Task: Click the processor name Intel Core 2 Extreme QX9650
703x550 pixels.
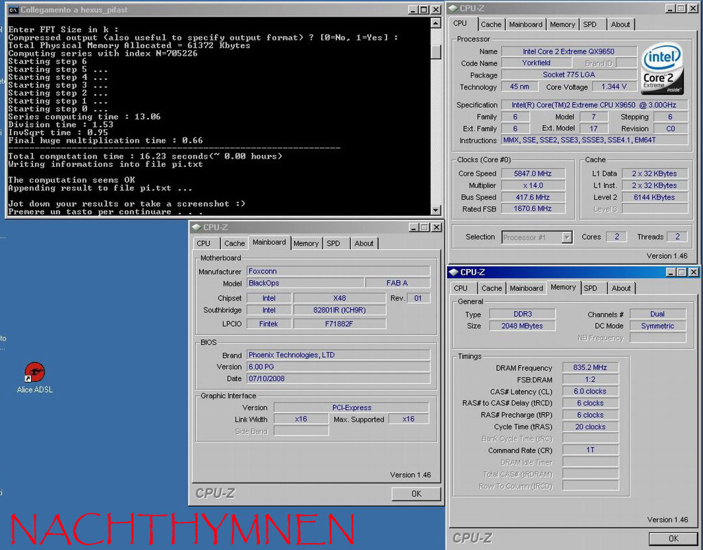Action: point(568,51)
